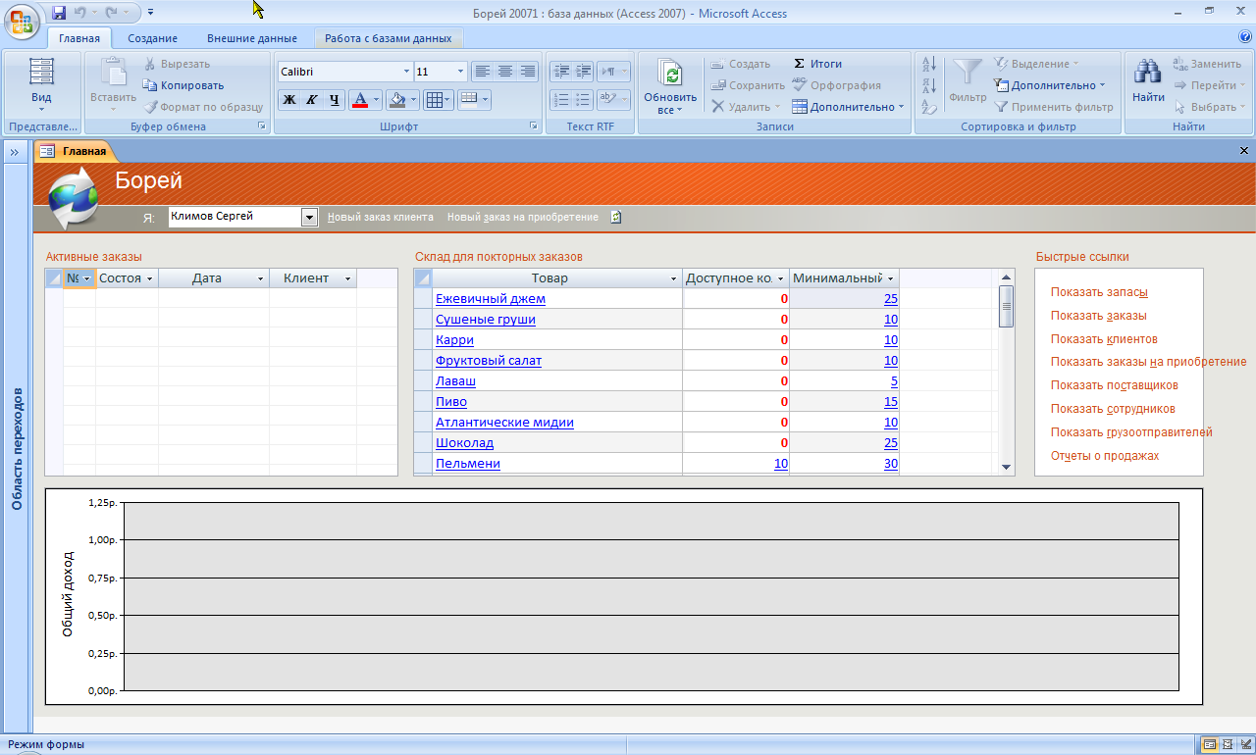1256x755 pixels.
Task: Open the font color dropdown arrow
Action: tap(377, 99)
